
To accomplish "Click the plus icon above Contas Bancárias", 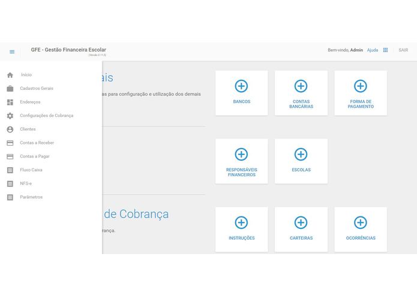I will (x=301, y=86).
